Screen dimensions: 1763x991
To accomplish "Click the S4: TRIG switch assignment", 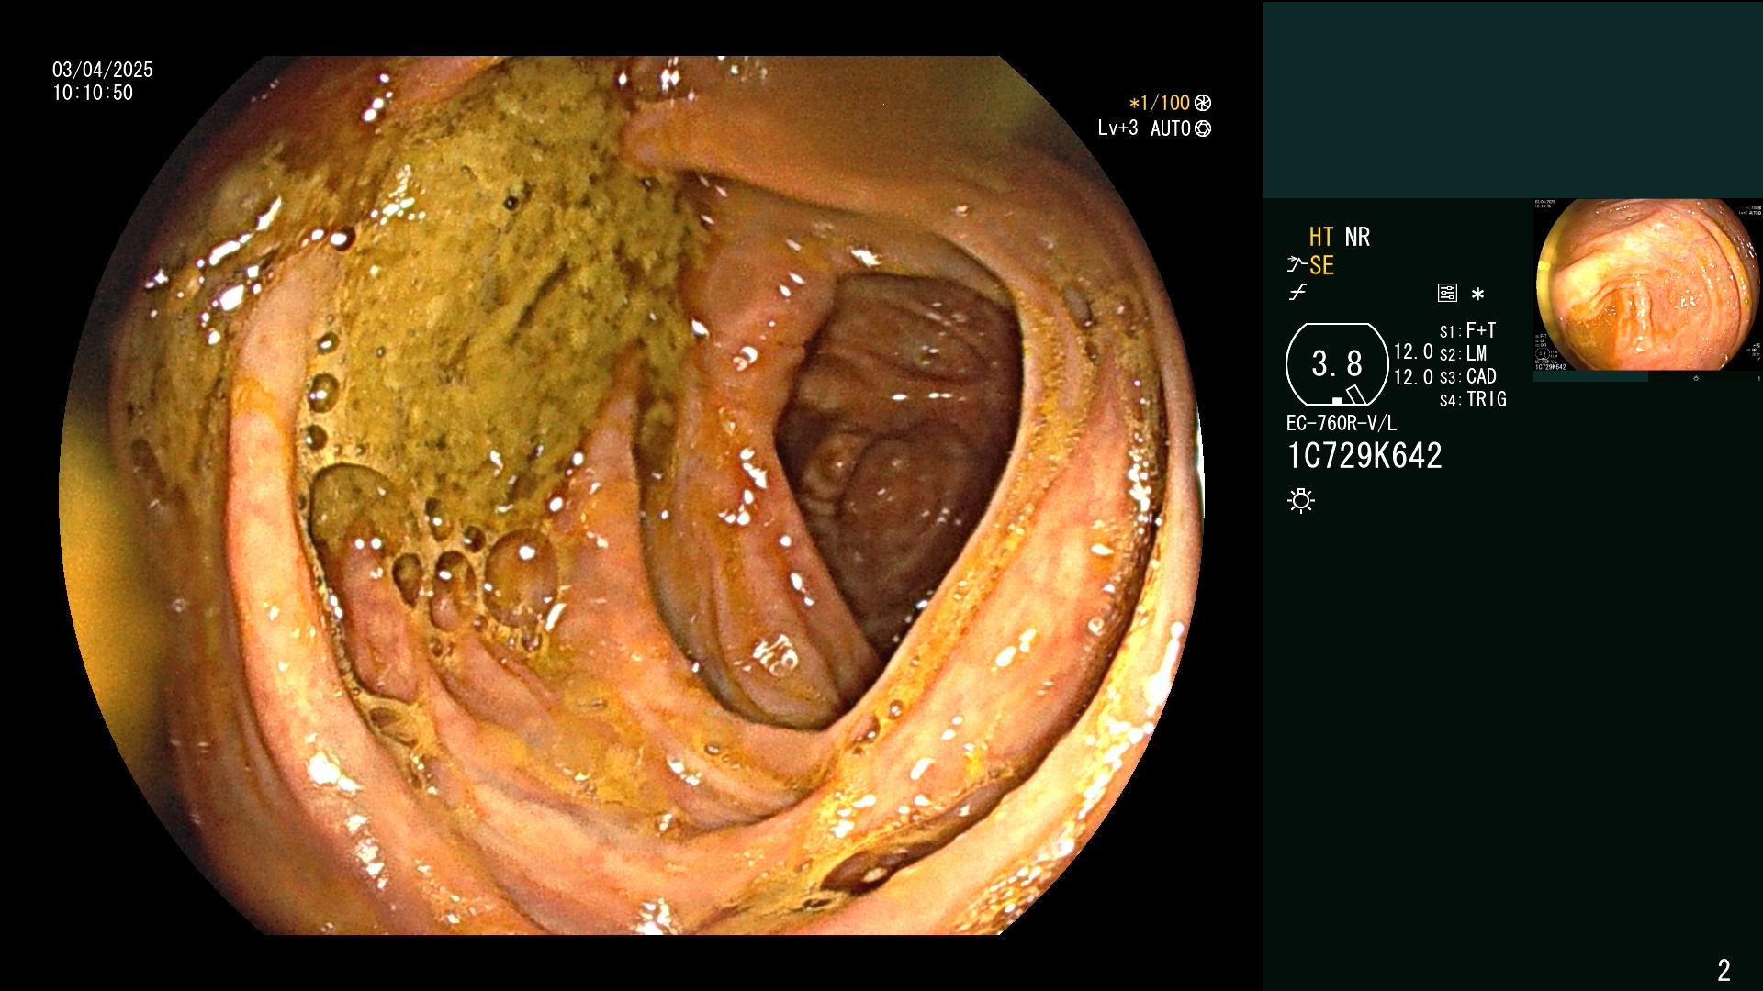I will pyautogui.click(x=1473, y=399).
